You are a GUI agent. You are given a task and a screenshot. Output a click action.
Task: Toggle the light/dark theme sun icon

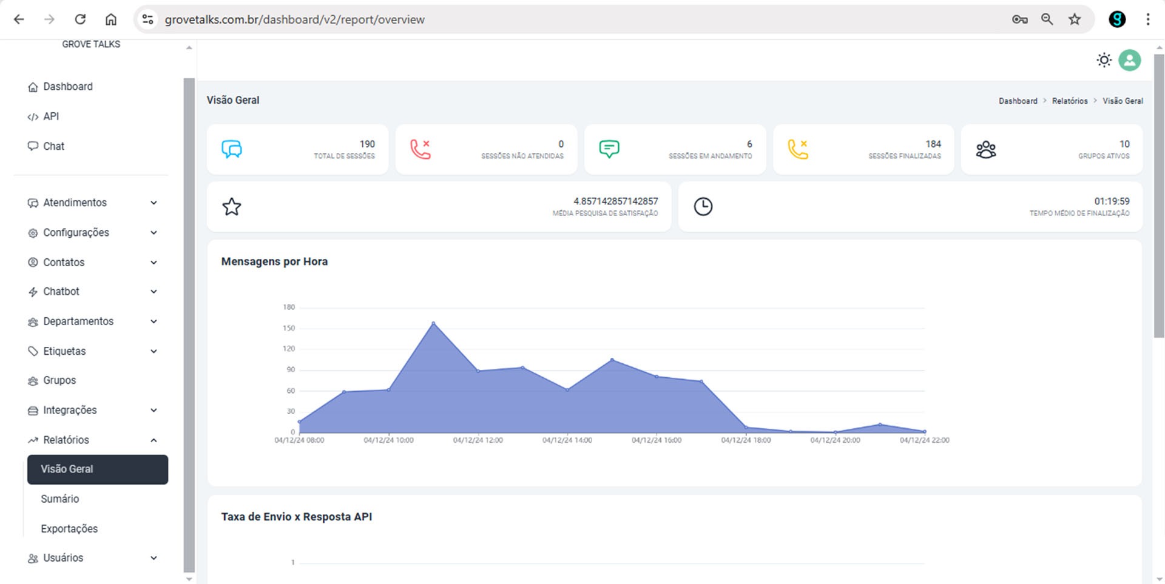1104,60
